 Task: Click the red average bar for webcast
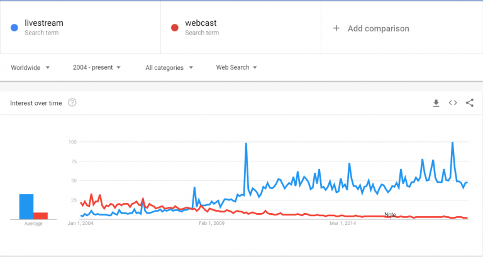[41, 216]
